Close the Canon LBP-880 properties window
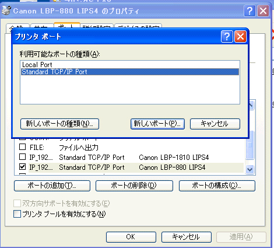Screen dimensions: 274x248 (264, 11)
